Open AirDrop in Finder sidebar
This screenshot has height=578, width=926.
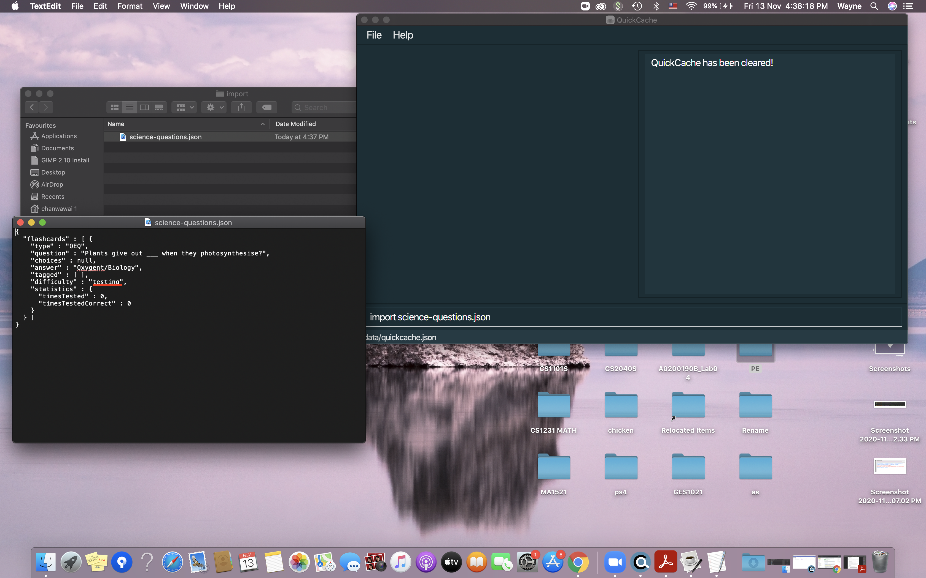click(52, 184)
